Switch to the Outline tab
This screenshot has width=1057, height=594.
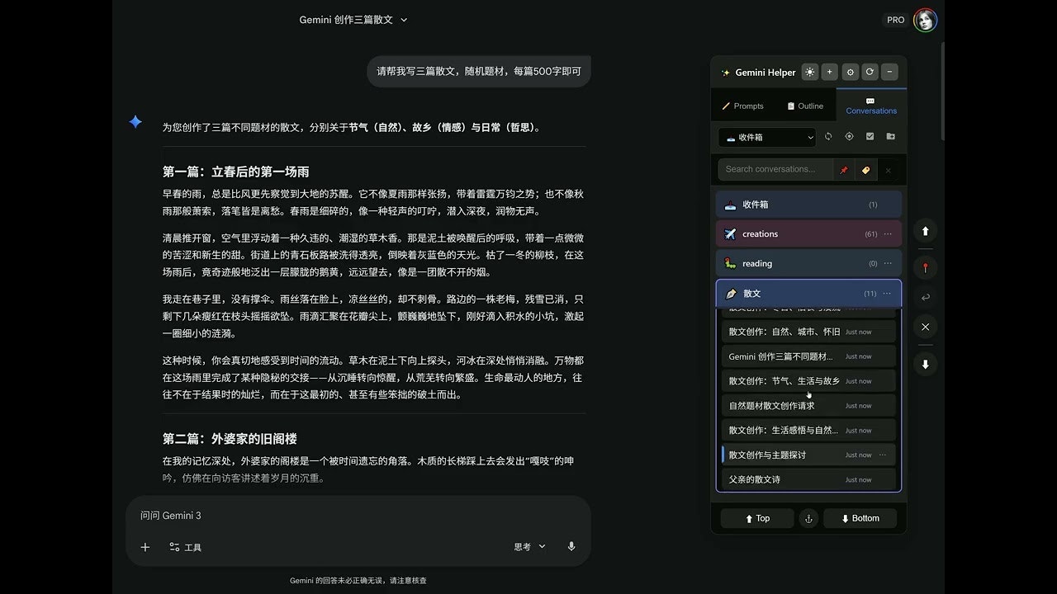click(x=805, y=106)
